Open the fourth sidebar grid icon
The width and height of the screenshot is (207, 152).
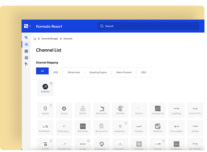[x=26, y=58]
